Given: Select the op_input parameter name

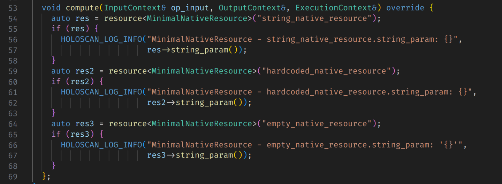Looking at the screenshot, I should (185, 7).
